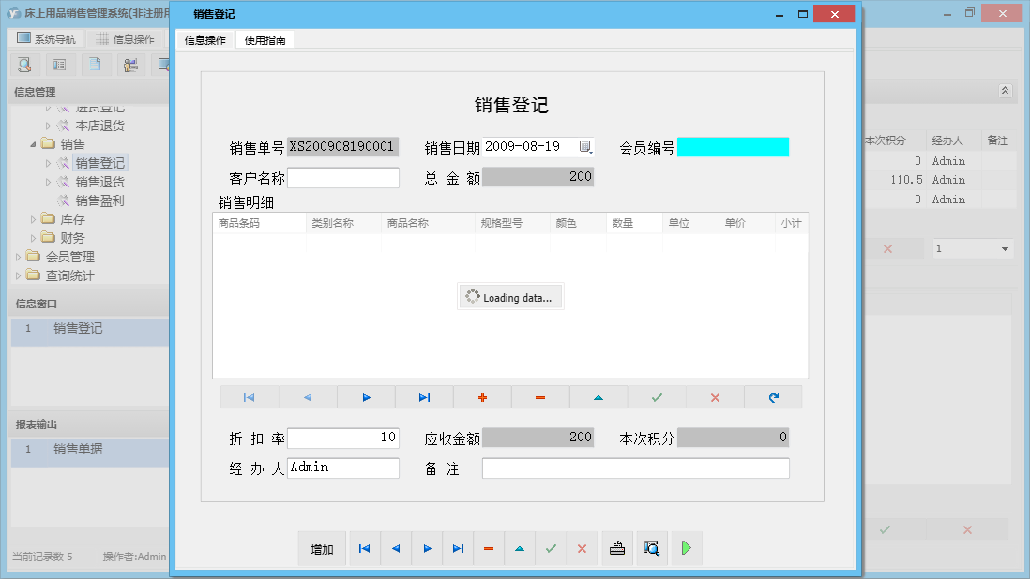Delete a detail row using minus icon
This screenshot has height=579, width=1030.
coord(540,397)
